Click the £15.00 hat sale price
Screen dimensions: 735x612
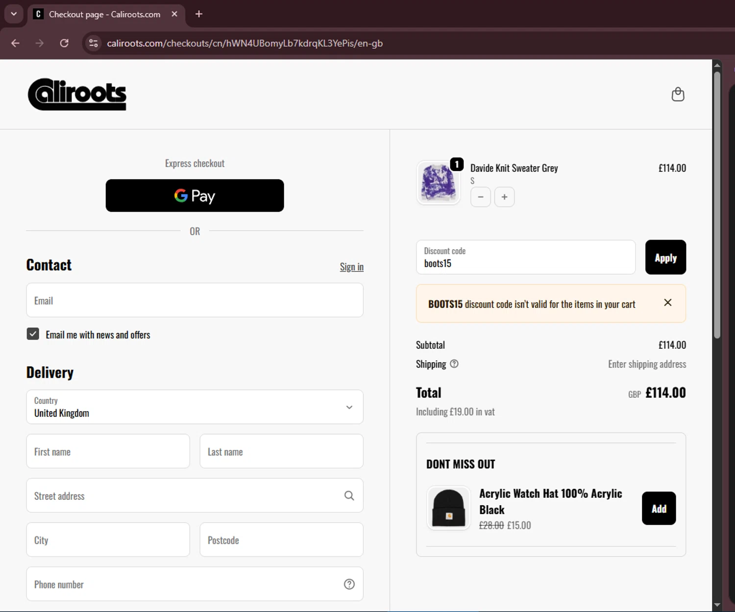coord(519,525)
